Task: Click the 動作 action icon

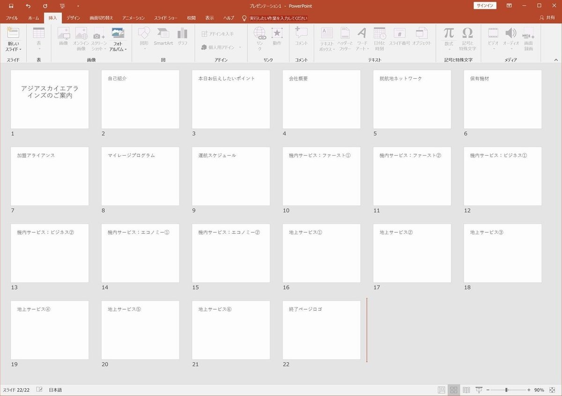Action: pyautogui.click(x=277, y=37)
